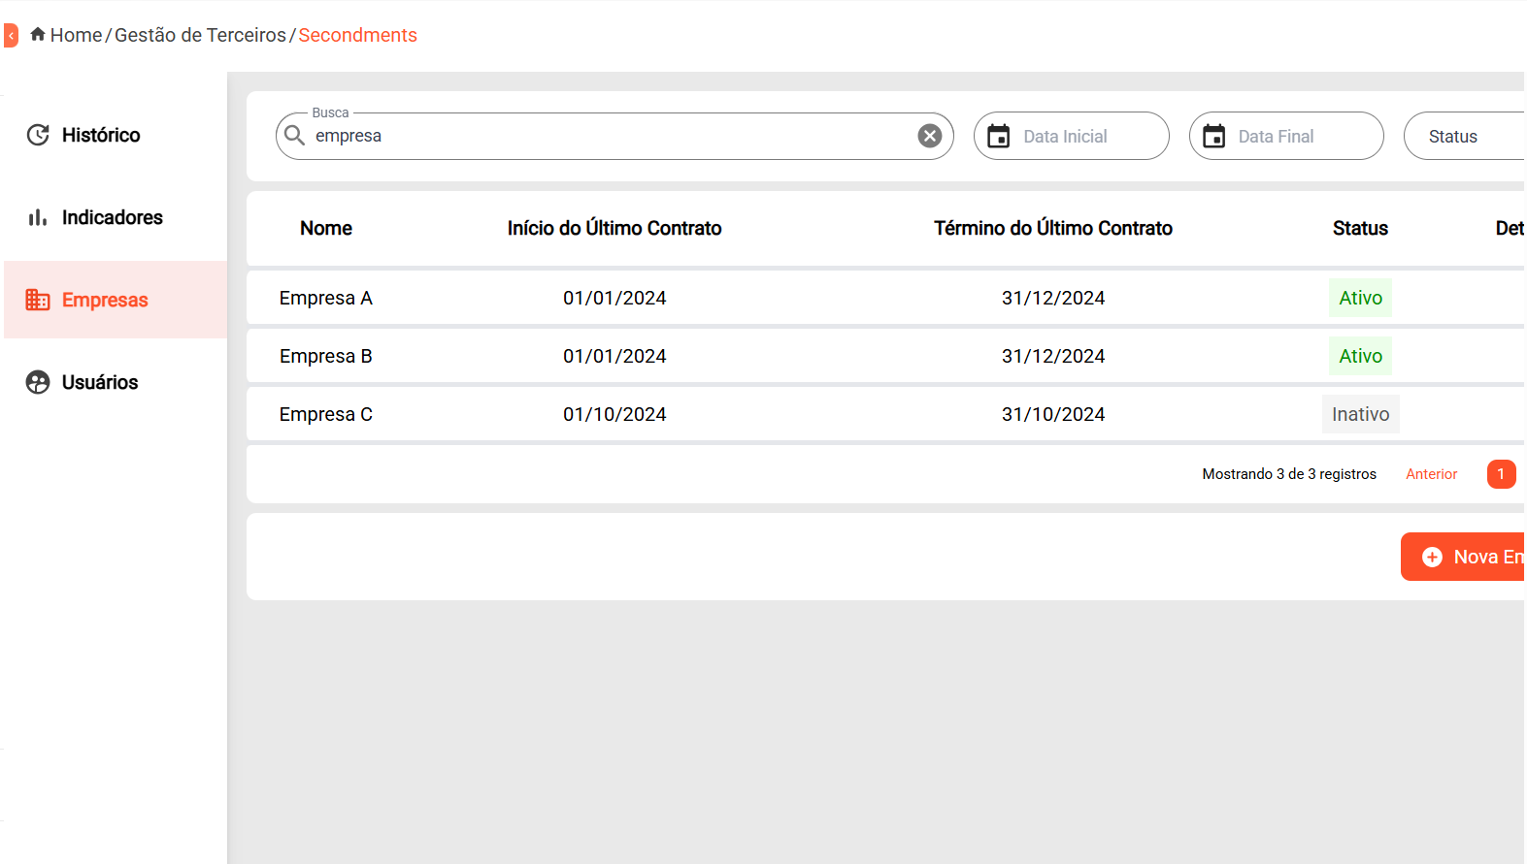Open the Usuários people icon

[x=38, y=382]
